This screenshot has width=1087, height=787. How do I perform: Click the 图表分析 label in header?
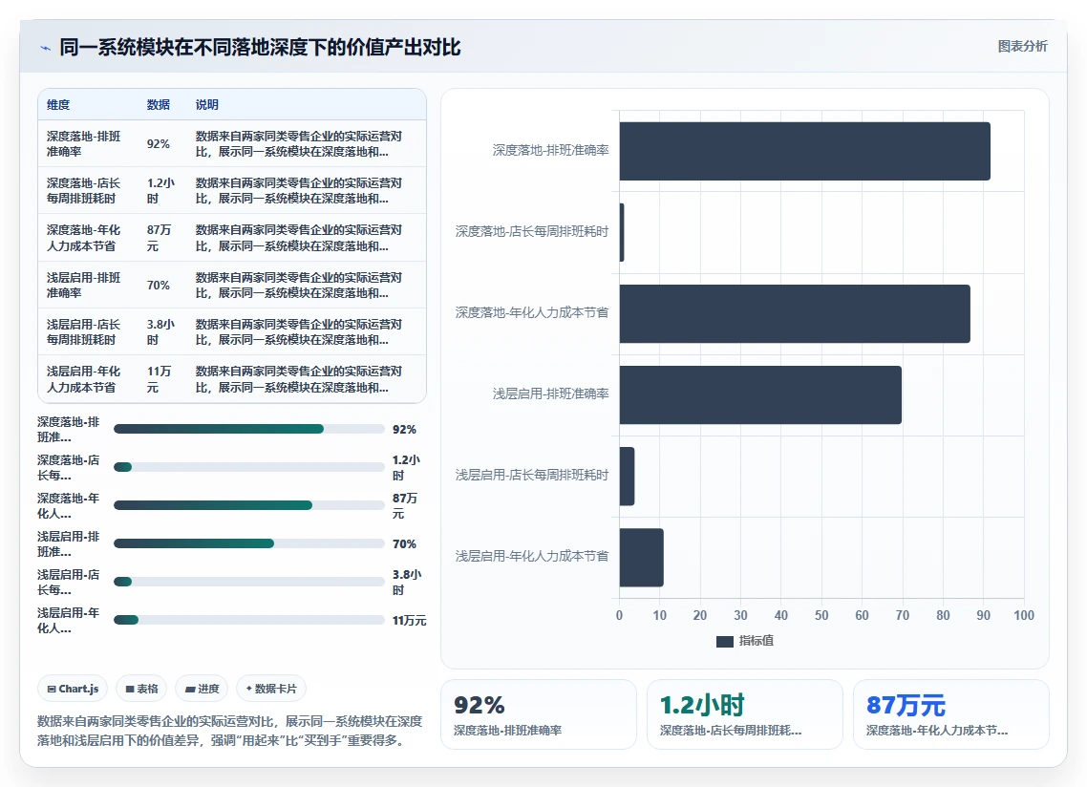click(1023, 47)
